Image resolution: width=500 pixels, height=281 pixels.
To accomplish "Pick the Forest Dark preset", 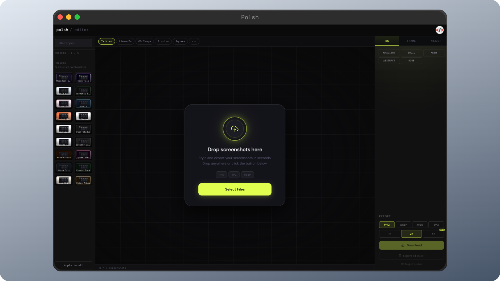I will tap(83, 167).
